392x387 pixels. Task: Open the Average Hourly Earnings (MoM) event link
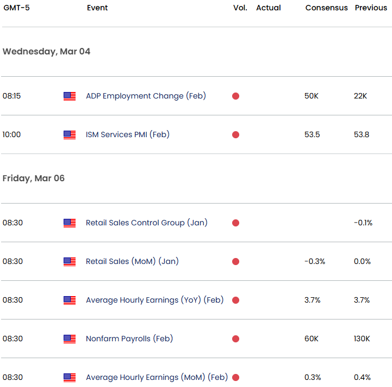click(157, 377)
